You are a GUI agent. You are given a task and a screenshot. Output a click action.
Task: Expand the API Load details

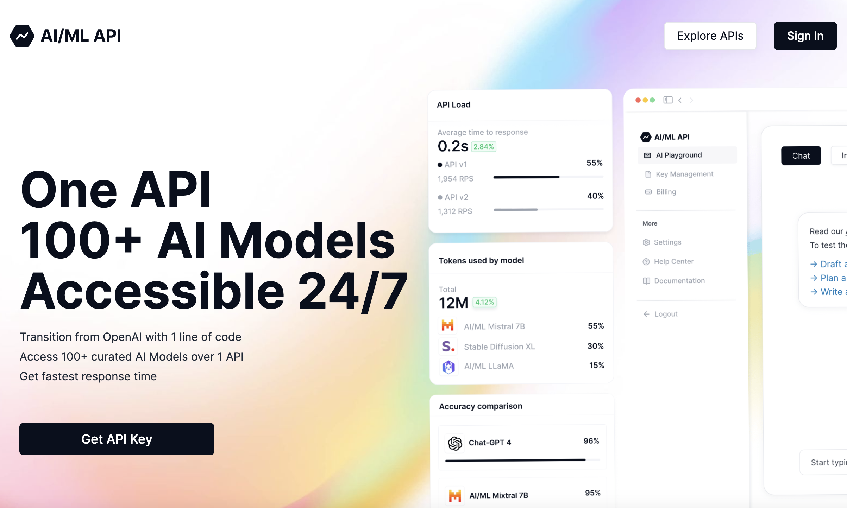(x=455, y=104)
